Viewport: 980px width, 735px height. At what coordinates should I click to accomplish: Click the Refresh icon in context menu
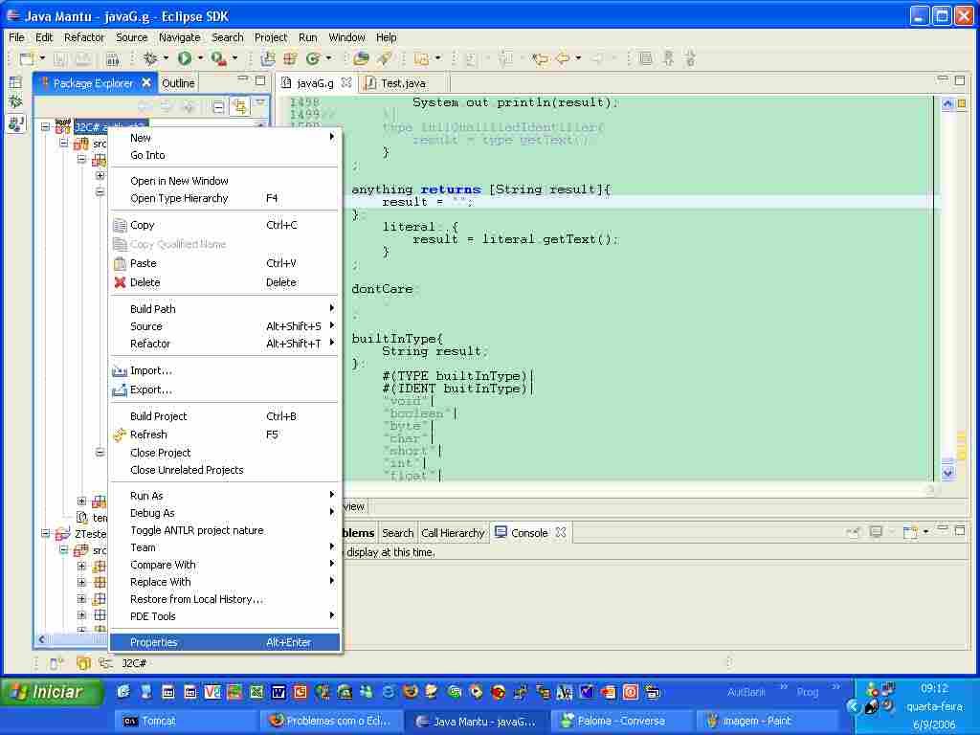click(120, 434)
